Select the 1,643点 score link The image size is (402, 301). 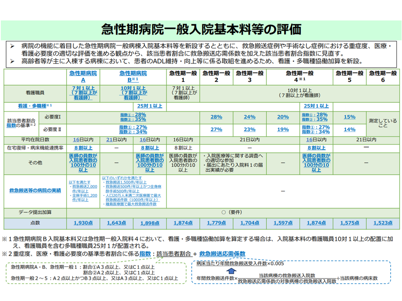pos(116,223)
